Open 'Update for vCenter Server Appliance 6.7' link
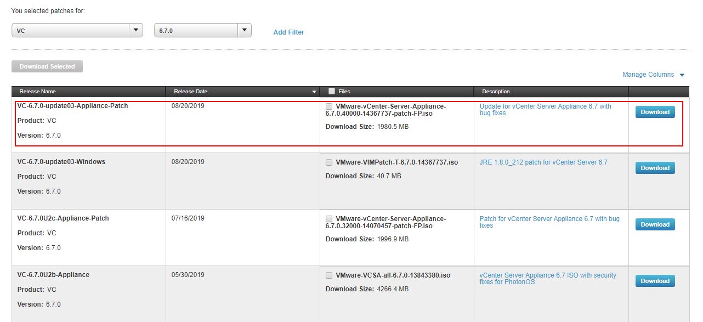This screenshot has width=703, height=322. point(545,110)
